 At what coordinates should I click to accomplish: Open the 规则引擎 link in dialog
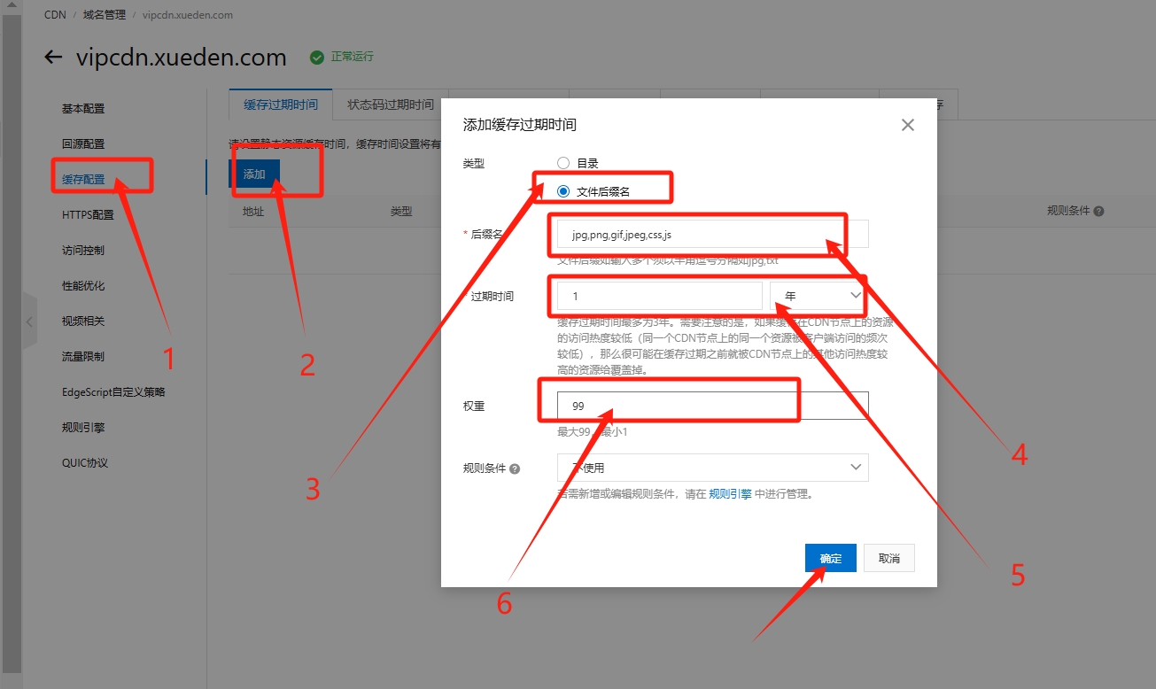click(730, 494)
